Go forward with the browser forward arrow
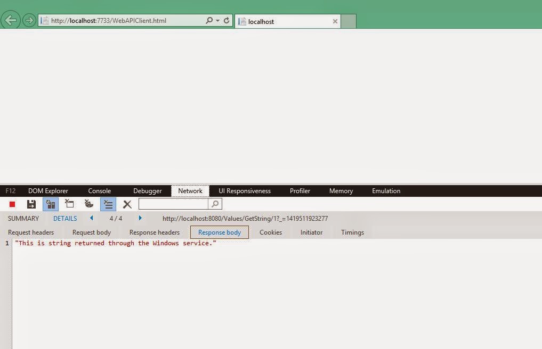The image size is (542, 349). click(x=29, y=20)
